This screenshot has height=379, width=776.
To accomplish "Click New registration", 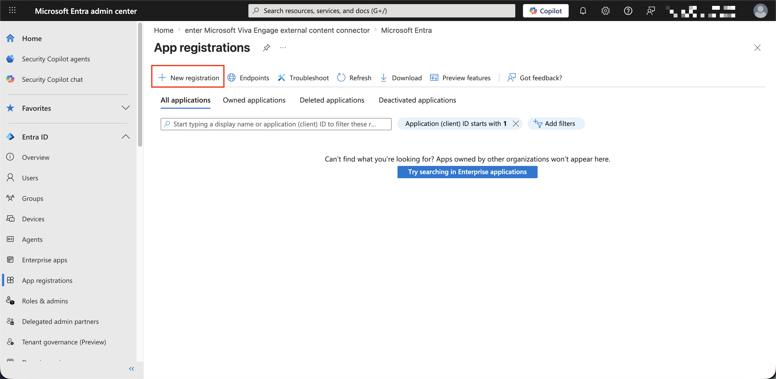I will [188, 78].
